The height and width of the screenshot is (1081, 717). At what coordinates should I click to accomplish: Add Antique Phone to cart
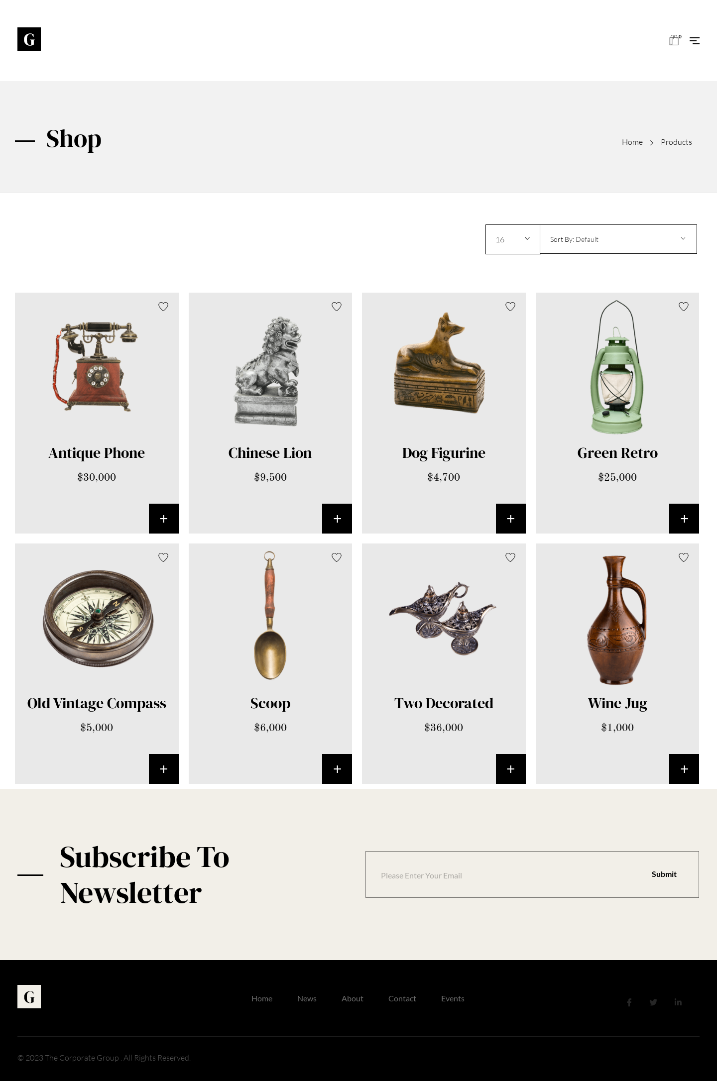point(163,519)
